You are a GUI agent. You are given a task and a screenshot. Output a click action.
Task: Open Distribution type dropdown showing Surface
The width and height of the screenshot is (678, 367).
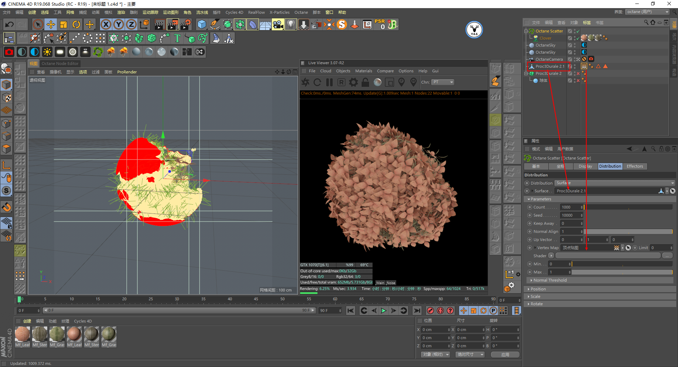coord(615,183)
